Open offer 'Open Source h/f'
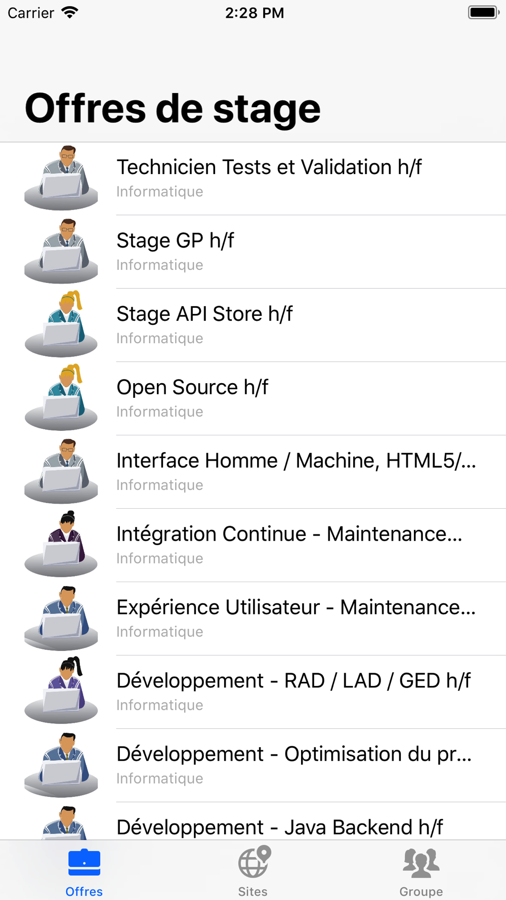 [x=253, y=399]
